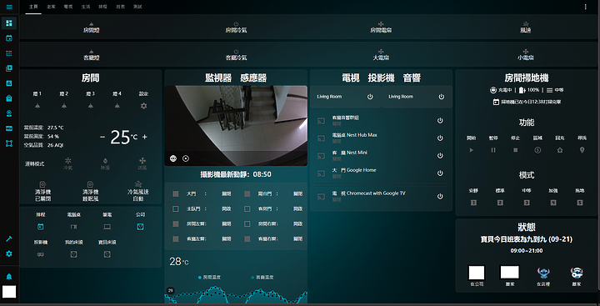The width and height of the screenshot is (600, 306).
Task: Decrease target temperature with minus button
Action: click(x=102, y=137)
